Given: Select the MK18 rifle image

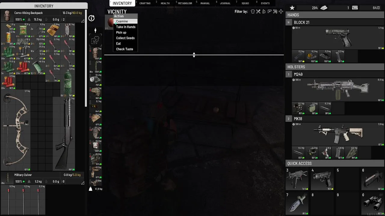Looking at the screenshot, I should point(338,134).
